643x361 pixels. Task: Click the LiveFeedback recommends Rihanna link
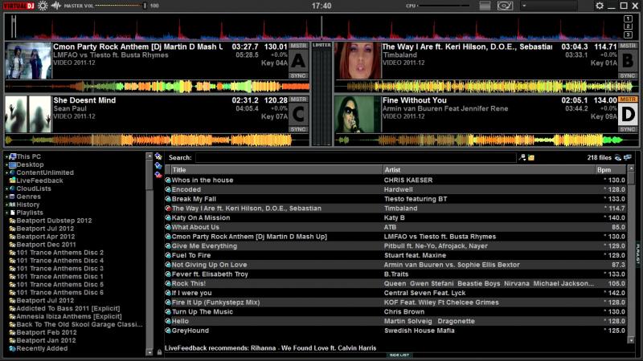coord(271,348)
